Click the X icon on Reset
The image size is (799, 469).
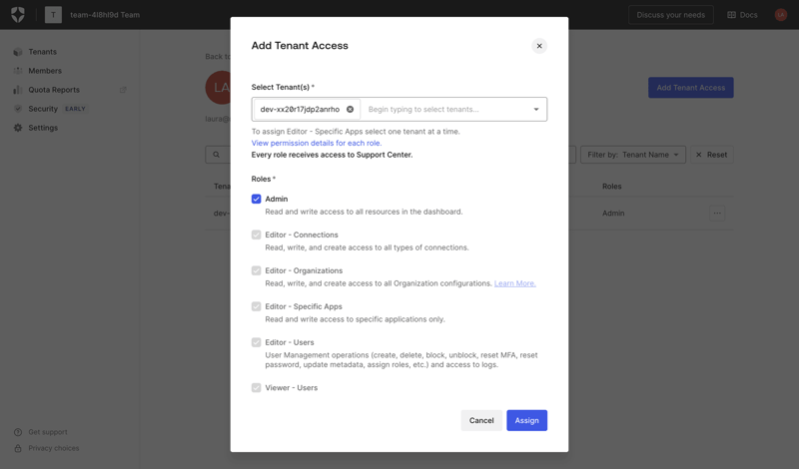point(698,155)
